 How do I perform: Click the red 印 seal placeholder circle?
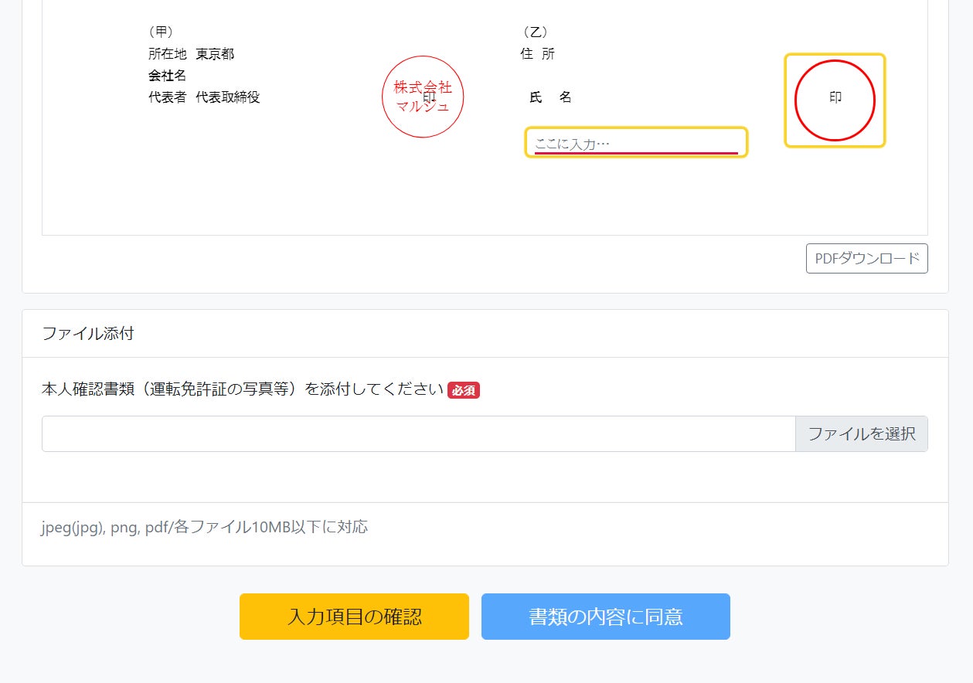[835, 100]
